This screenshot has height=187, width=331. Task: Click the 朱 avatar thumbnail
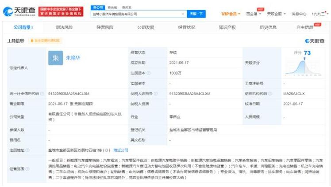(55, 58)
